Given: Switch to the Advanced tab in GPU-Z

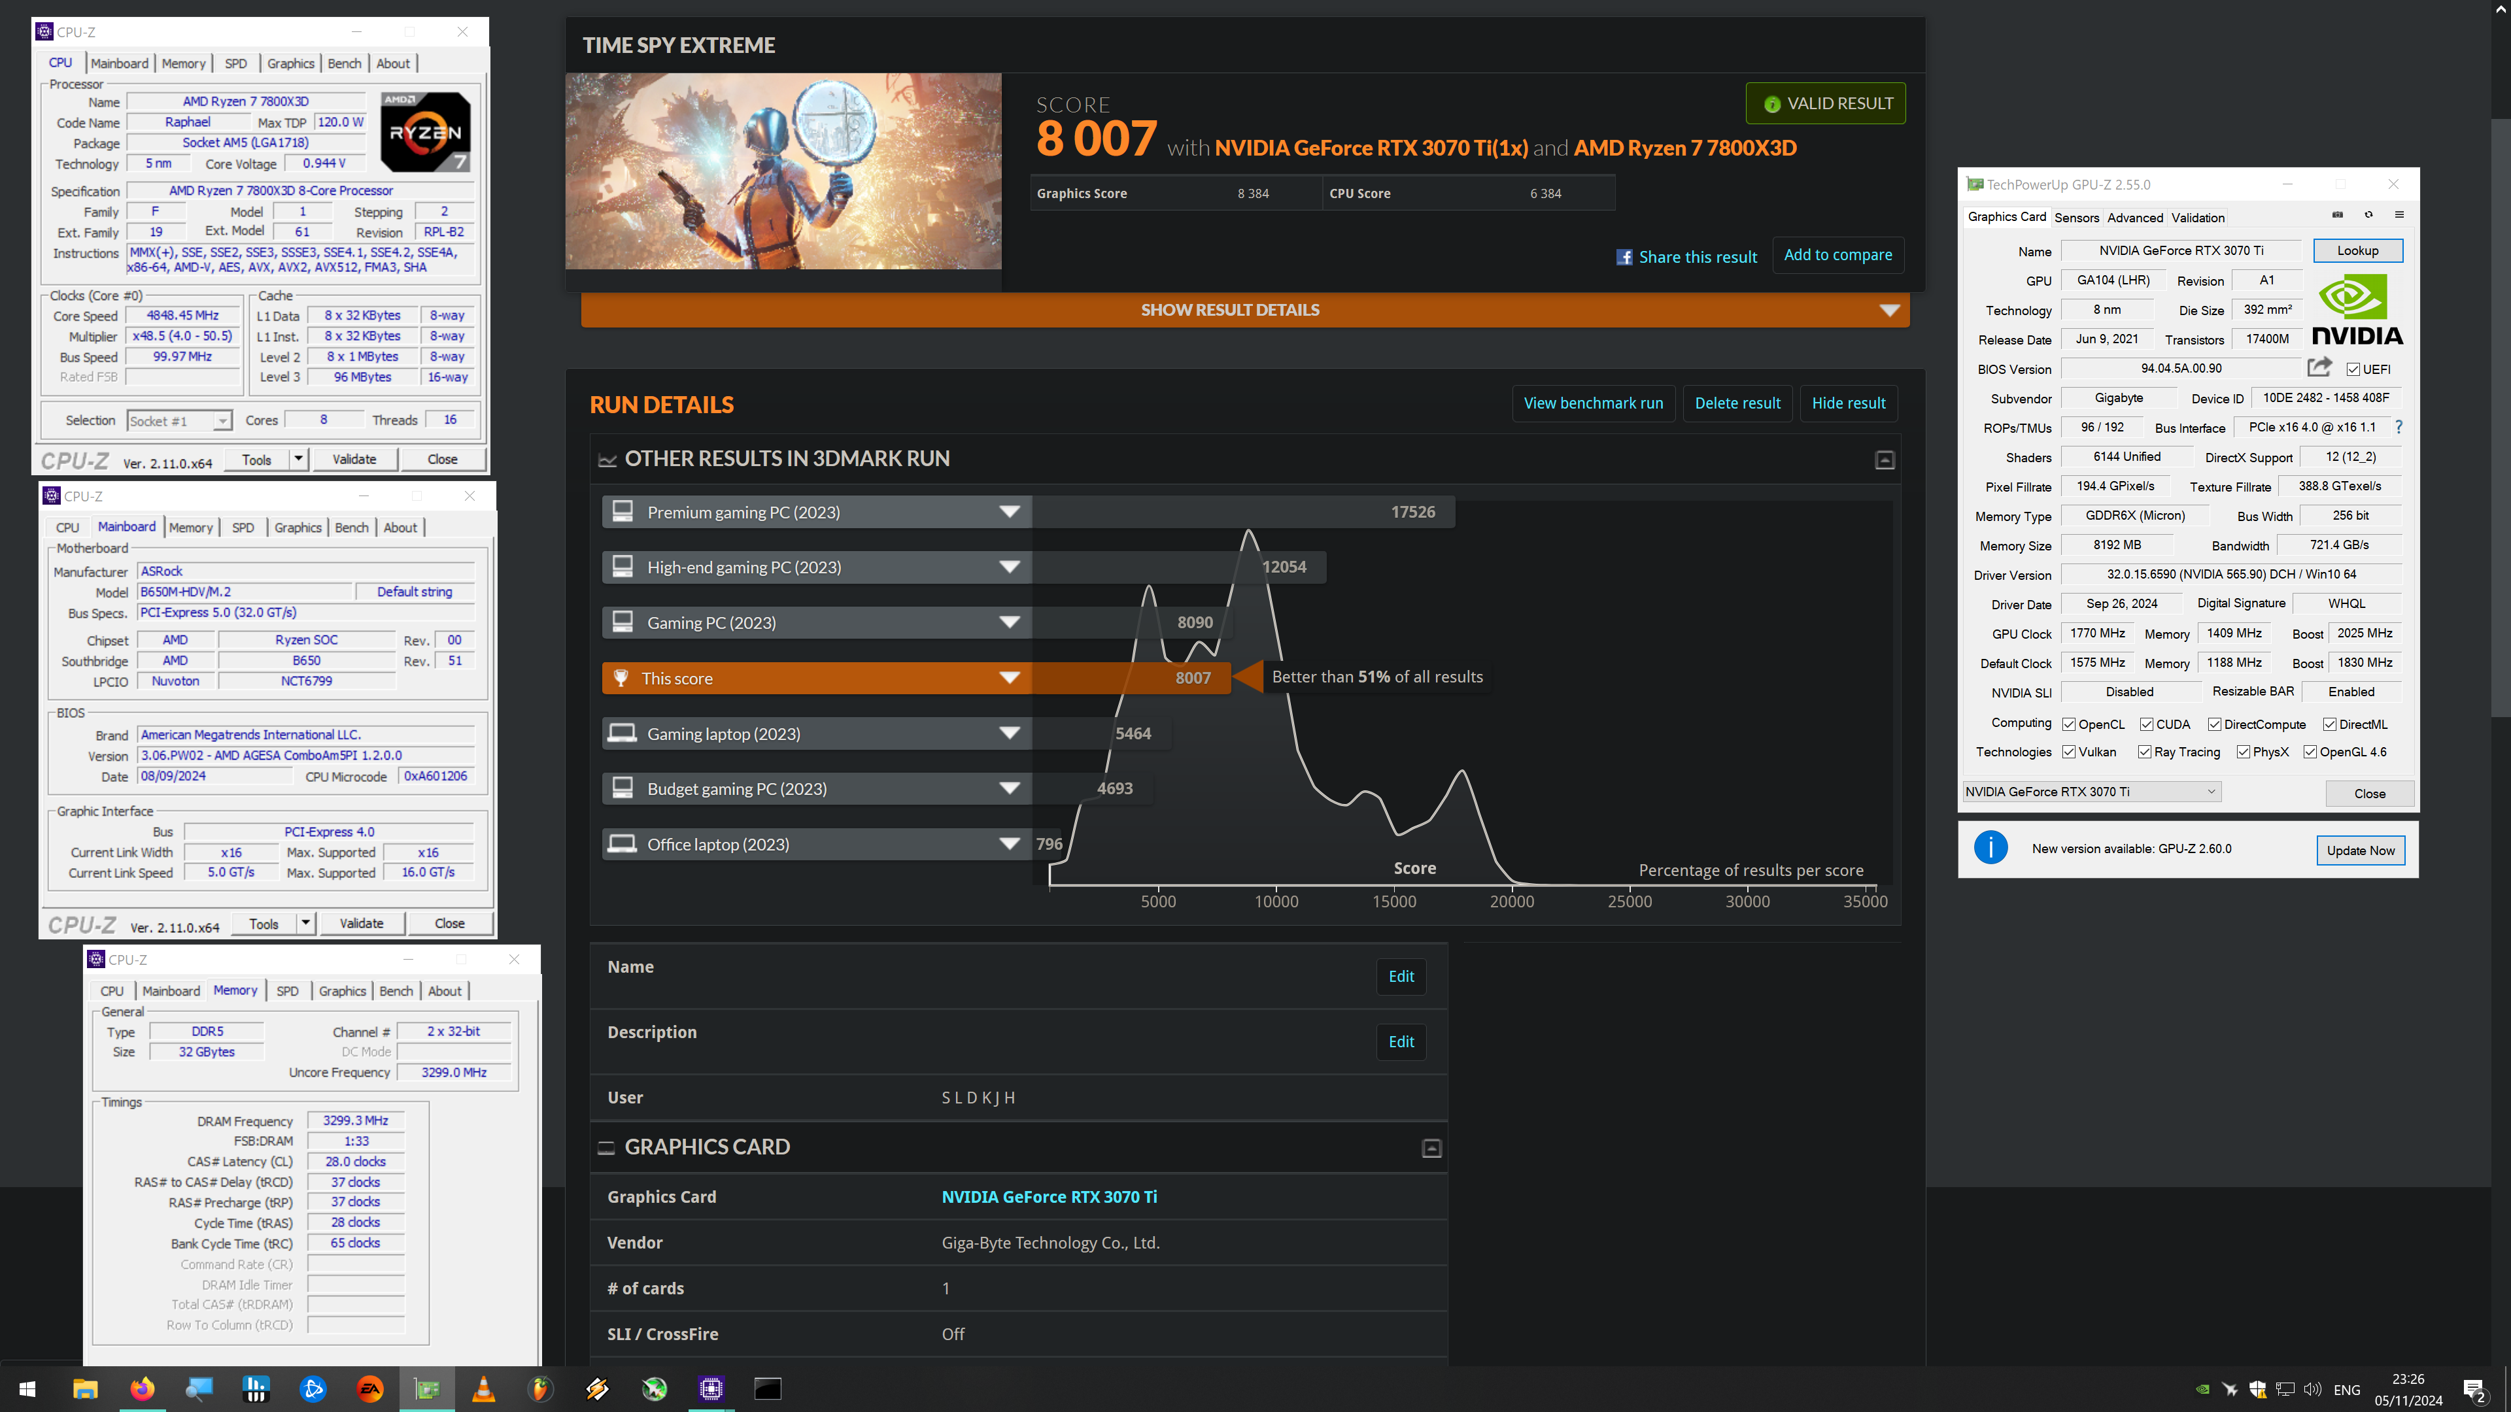Looking at the screenshot, I should (x=2135, y=217).
